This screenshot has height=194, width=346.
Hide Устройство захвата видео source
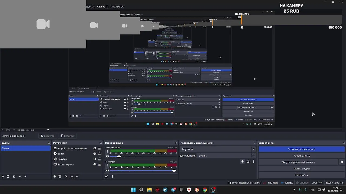(95, 148)
